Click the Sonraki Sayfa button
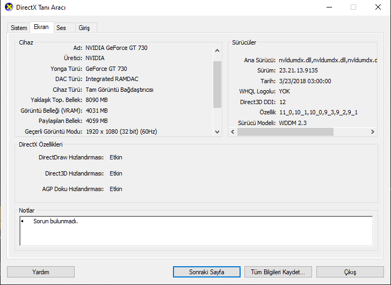391x285 pixels. point(206,272)
